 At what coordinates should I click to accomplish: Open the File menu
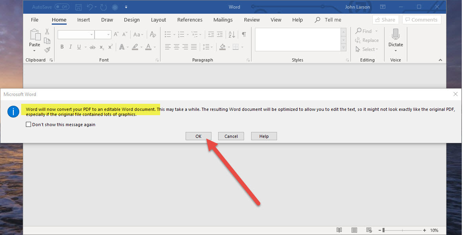click(x=35, y=20)
